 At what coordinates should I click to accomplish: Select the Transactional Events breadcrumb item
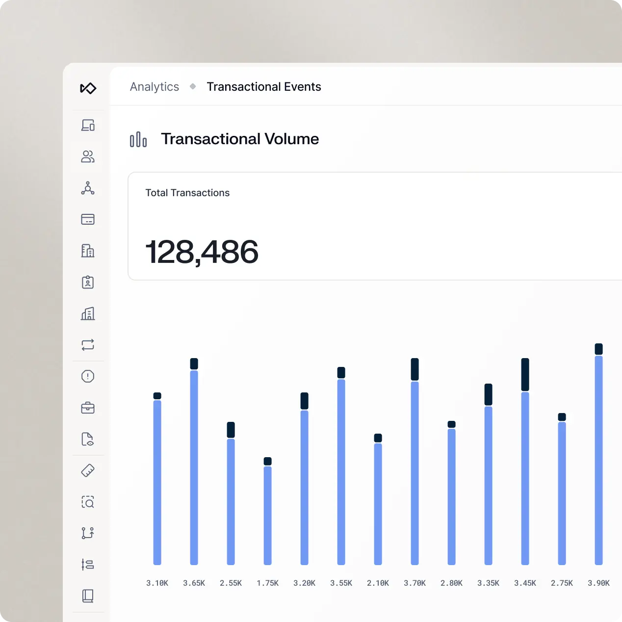pos(264,86)
